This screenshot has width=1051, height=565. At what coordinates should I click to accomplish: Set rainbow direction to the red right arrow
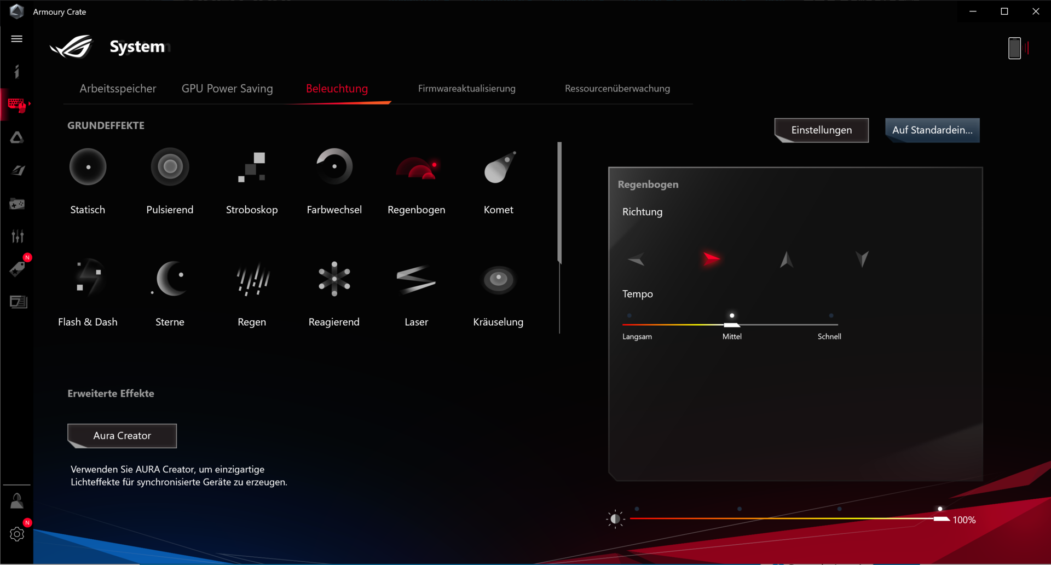coord(711,258)
